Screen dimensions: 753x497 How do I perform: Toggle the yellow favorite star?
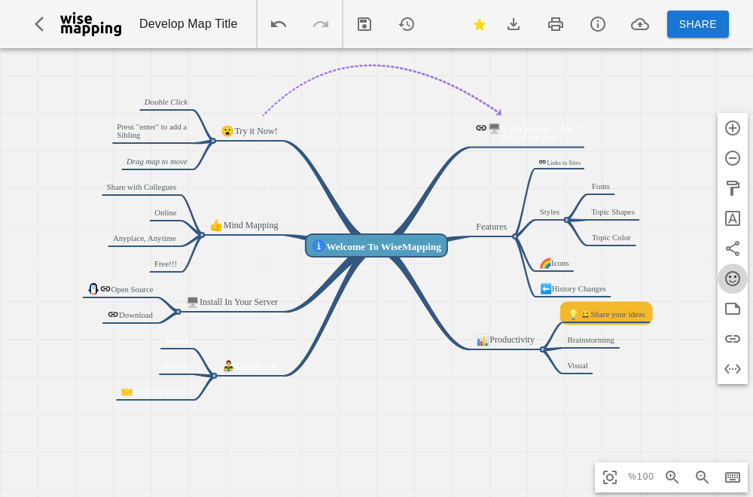(x=479, y=24)
